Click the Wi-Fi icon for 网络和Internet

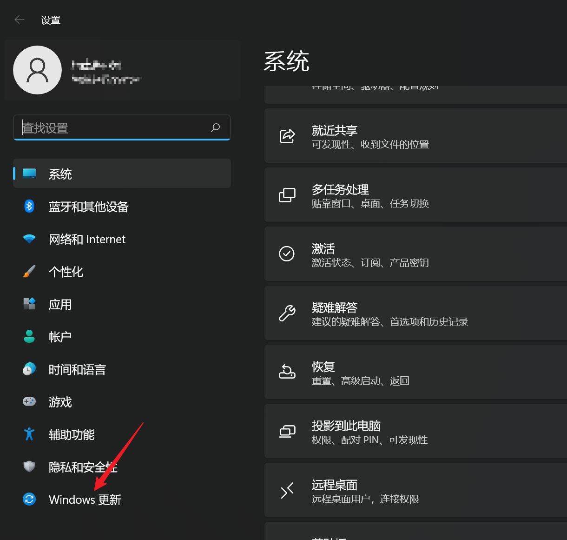tap(29, 239)
